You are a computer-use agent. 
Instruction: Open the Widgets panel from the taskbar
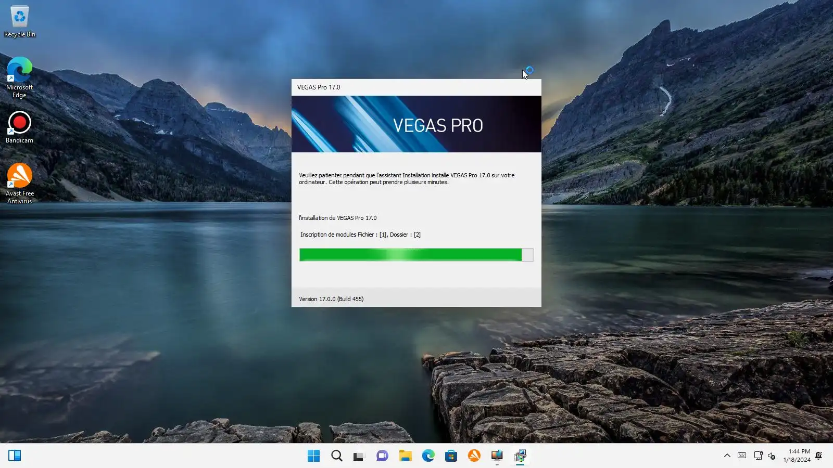(15, 456)
